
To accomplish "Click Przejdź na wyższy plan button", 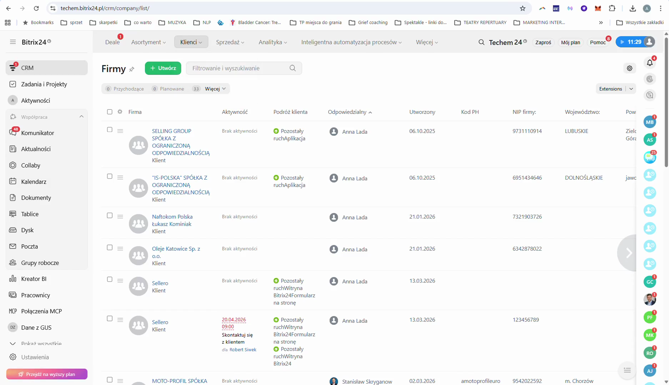I will [x=47, y=374].
